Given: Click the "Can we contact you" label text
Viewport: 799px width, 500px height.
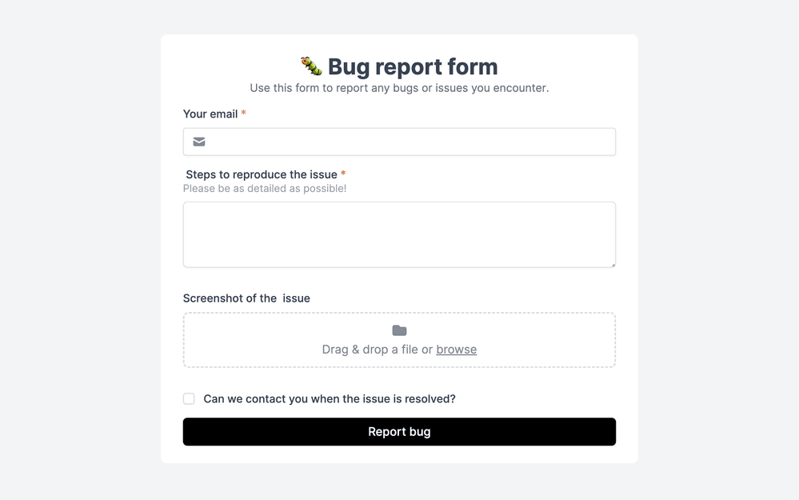Looking at the screenshot, I should click(x=330, y=398).
